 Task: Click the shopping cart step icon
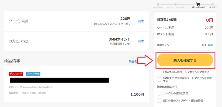(x=198, y=4)
